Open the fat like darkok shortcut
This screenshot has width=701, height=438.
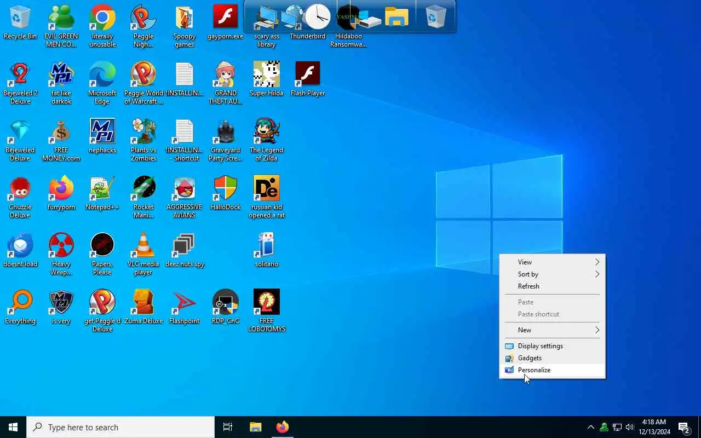click(61, 83)
